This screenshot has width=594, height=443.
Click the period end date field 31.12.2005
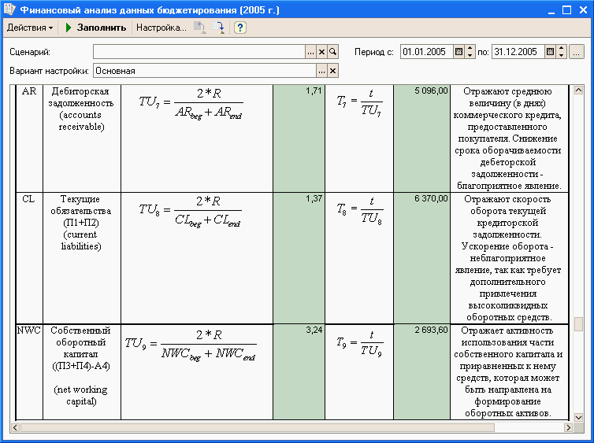coord(518,52)
